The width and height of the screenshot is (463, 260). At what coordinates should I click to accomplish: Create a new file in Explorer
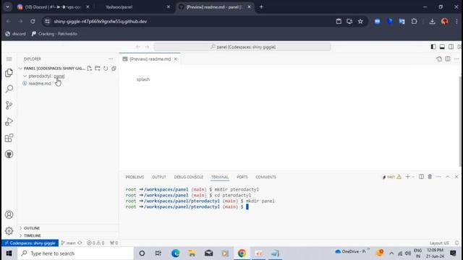90,69
